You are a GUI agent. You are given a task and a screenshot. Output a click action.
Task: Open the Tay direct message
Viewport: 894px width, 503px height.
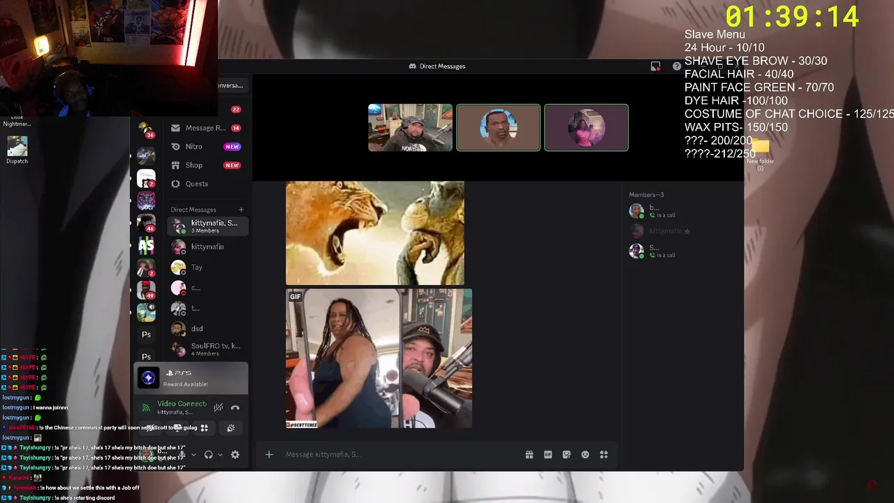pyautogui.click(x=207, y=267)
